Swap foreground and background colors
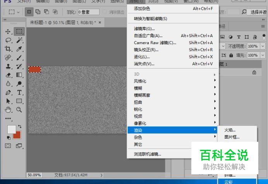This screenshot has width=268, height=184. 20,126
